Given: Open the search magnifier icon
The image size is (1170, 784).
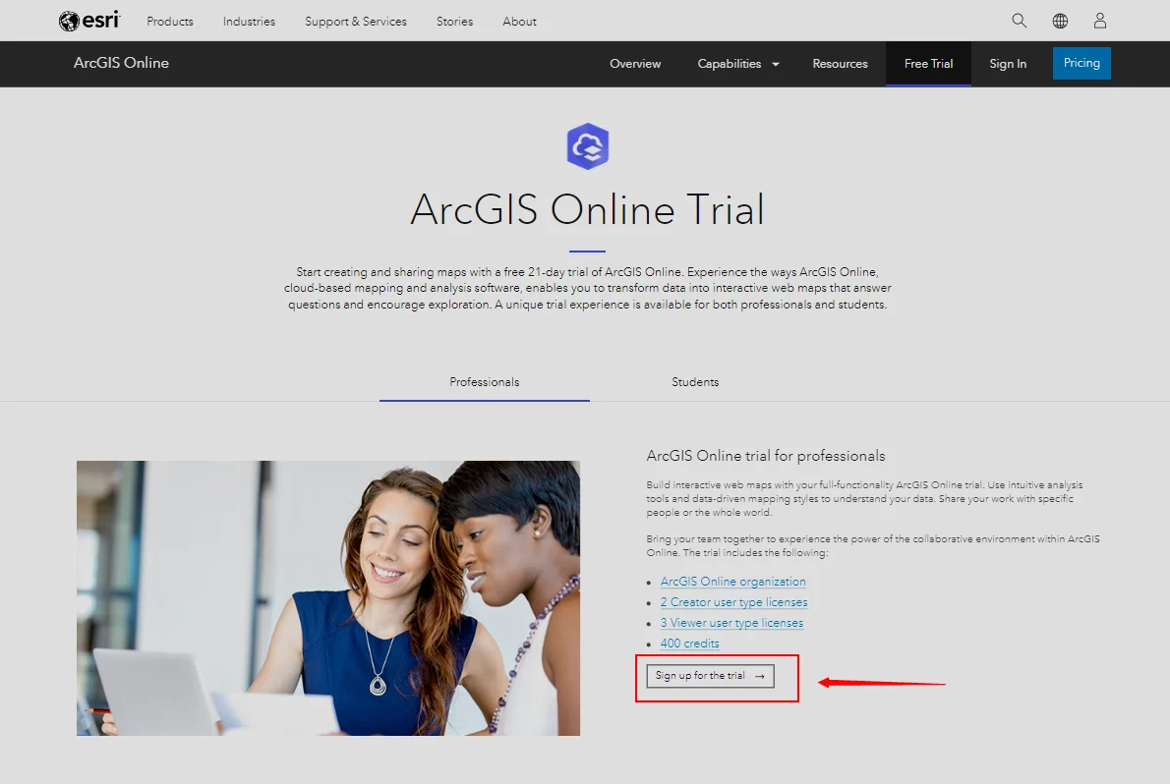Looking at the screenshot, I should point(1019,21).
